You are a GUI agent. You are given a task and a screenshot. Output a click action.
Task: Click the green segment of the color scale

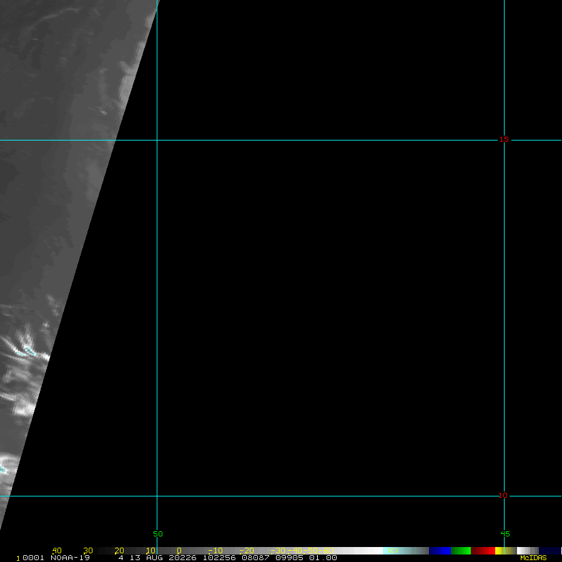pyautogui.click(x=460, y=551)
